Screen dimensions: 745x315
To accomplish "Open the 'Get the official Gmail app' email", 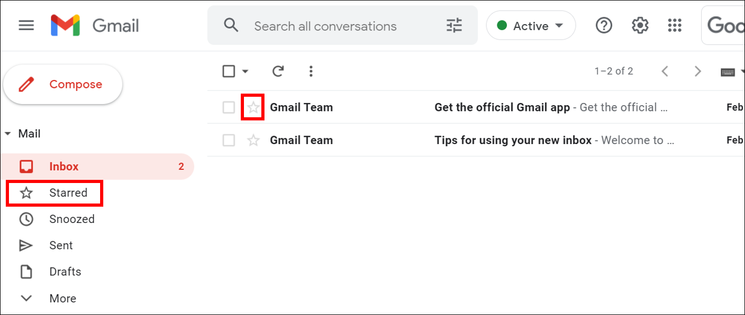I will (476, 107).
